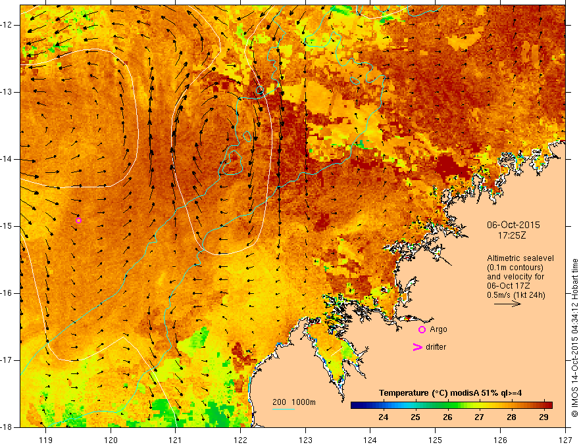Image resolution: width=579 pixels, height=447 pixels.
Task: Click the latitude axis label -13
Action: [7, 92]
